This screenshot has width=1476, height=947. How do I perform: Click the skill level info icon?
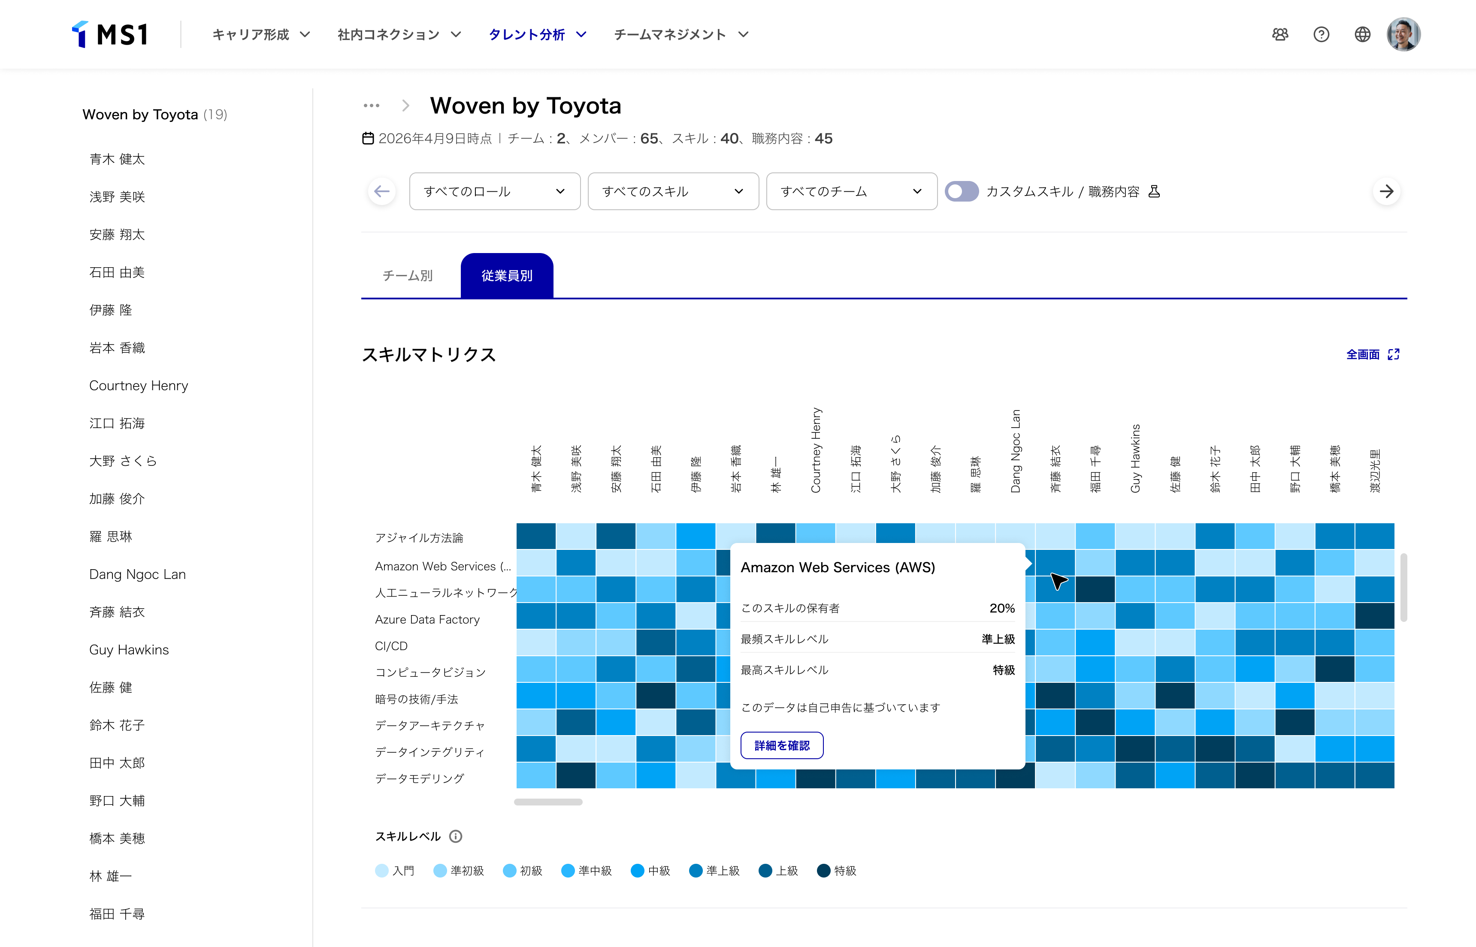[456, 836]
